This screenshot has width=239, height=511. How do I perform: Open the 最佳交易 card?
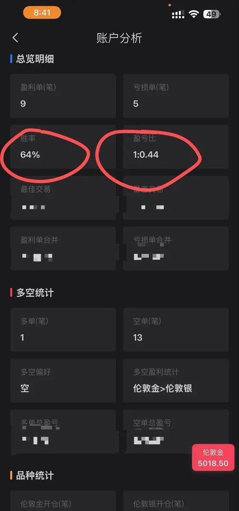[x=63, y=198]
